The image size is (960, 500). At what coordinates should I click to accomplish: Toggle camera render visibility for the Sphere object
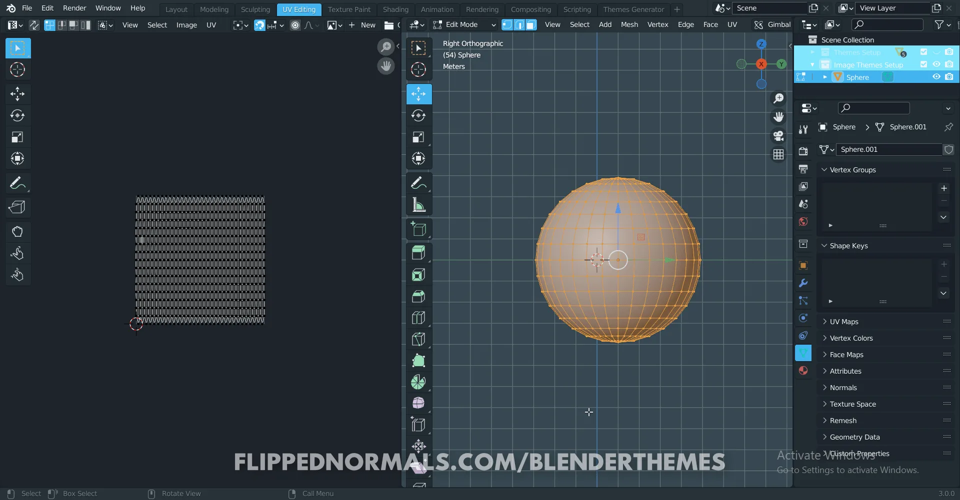click(x=948, y=77)
